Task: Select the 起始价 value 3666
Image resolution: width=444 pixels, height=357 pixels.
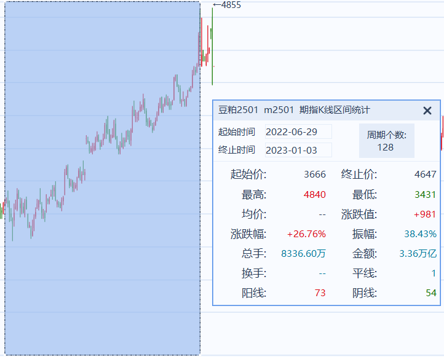Action: pos(315,175)
